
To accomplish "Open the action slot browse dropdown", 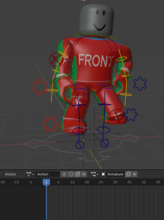I will tap(95, 174).
